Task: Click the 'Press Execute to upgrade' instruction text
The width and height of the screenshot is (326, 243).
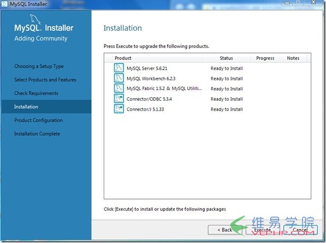Action: tap(156, 46)
